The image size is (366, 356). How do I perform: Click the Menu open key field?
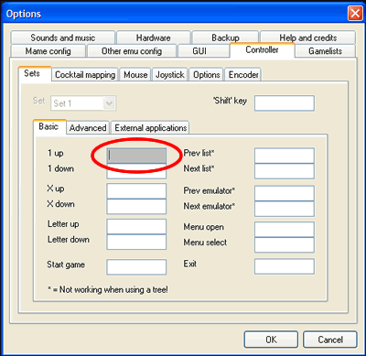click(285, 230)
